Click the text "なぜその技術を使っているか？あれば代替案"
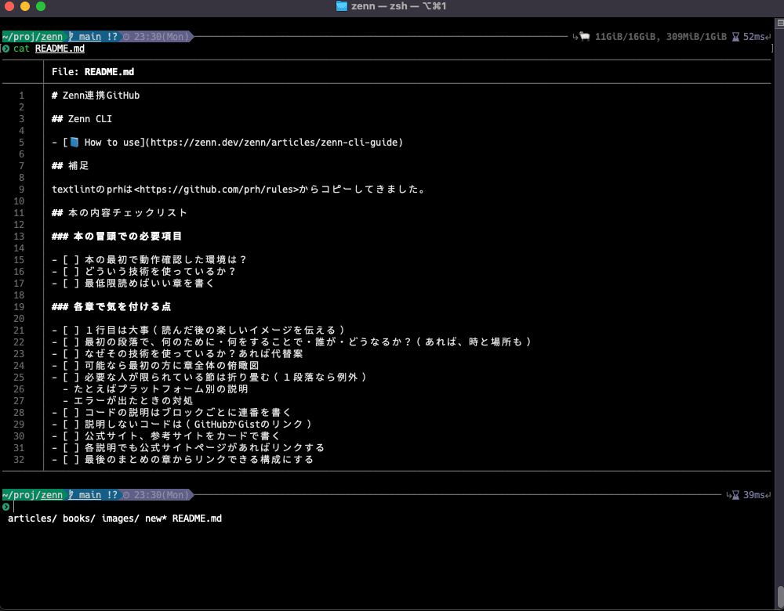The height and width of the screenshot is (611, 784). [194, 354]
